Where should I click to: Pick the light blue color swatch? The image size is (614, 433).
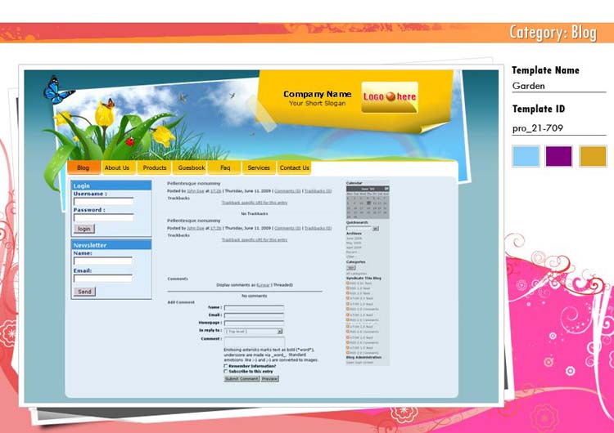526,156
